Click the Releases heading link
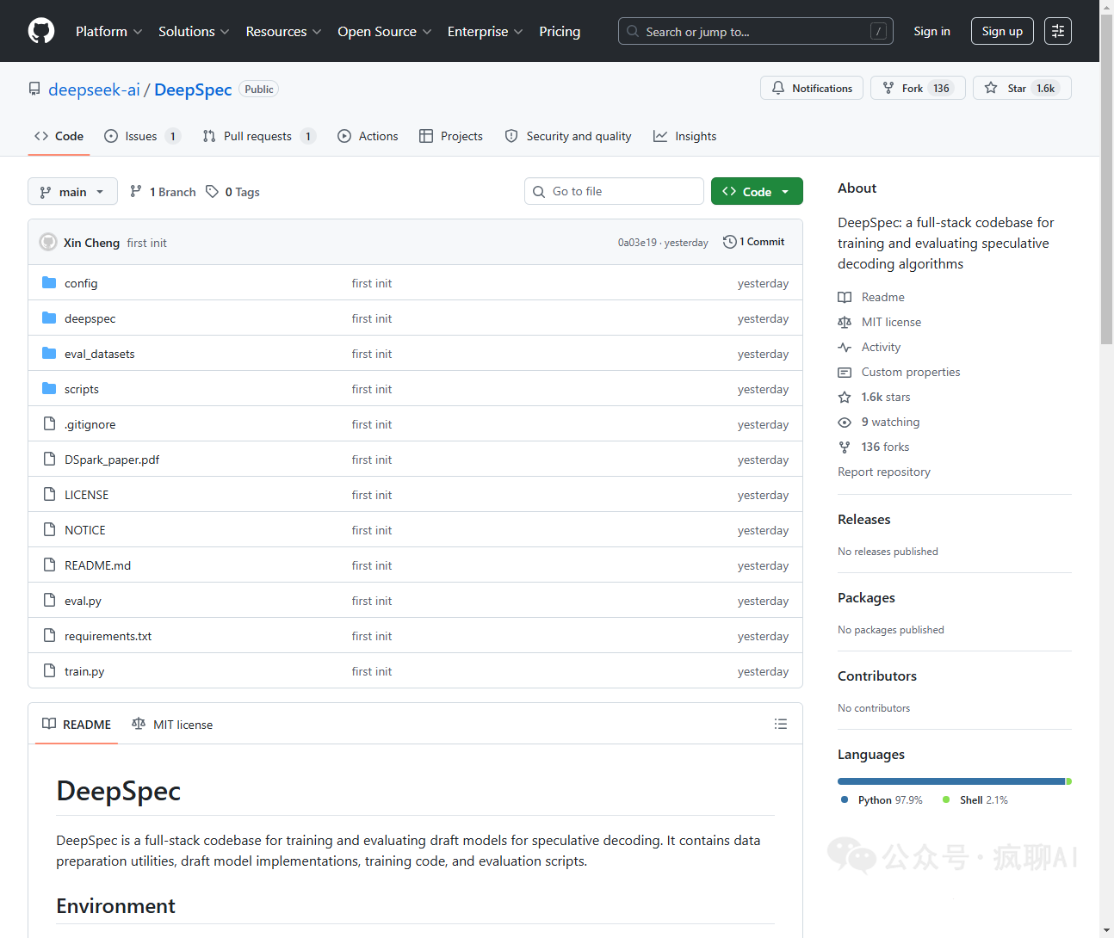 coord(864,520)
